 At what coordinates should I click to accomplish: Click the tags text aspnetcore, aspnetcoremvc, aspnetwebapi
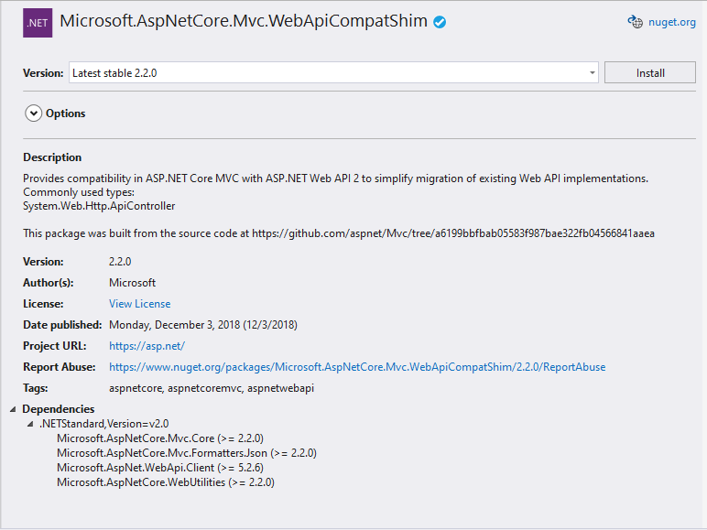pyautogui.click(x=212, y=388)
